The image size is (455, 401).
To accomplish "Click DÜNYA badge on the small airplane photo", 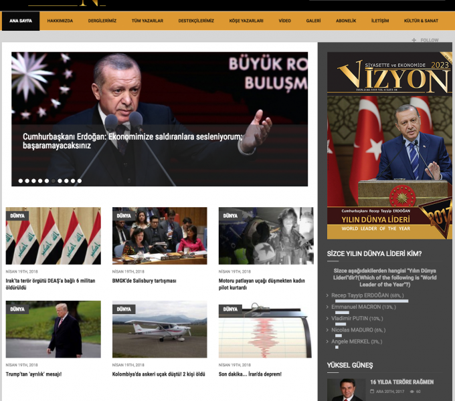I will (124, 309).
